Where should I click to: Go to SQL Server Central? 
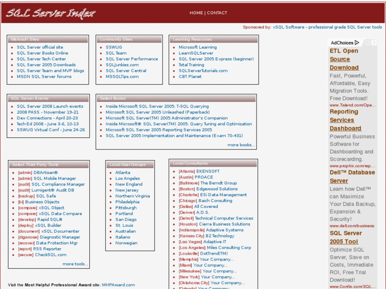coord(126,71)
